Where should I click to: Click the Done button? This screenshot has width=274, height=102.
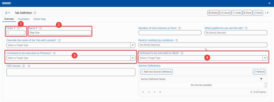point(258,13)
